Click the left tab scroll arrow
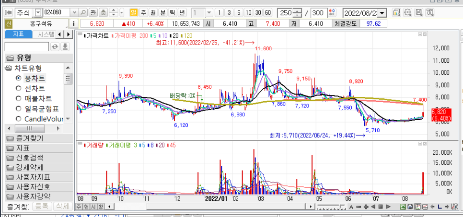 (60, 34)
